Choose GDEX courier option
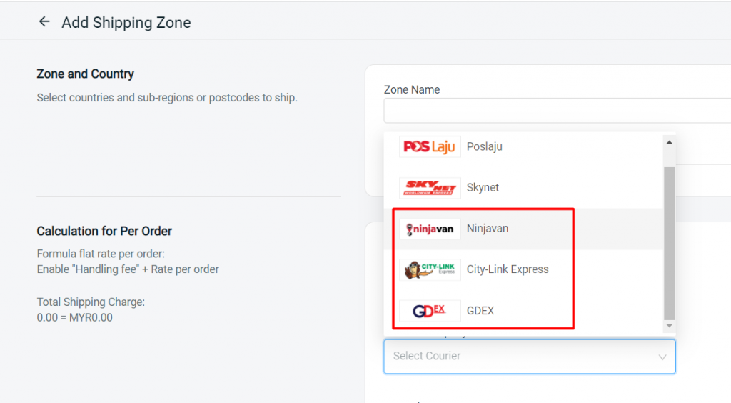The width and height of the screenshot is (731, 403). pyautogui.click(x=480, y=311)
